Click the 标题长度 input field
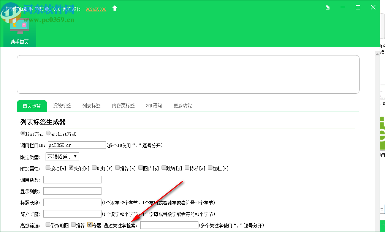 point(73,202)
